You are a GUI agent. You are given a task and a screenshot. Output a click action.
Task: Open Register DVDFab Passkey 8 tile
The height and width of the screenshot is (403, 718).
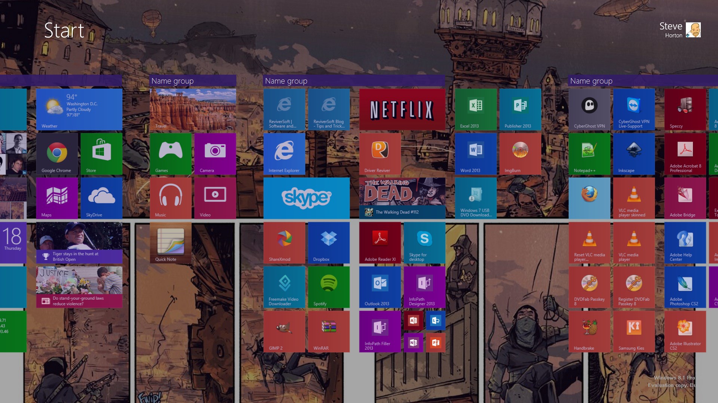click(x=634, y=287)
